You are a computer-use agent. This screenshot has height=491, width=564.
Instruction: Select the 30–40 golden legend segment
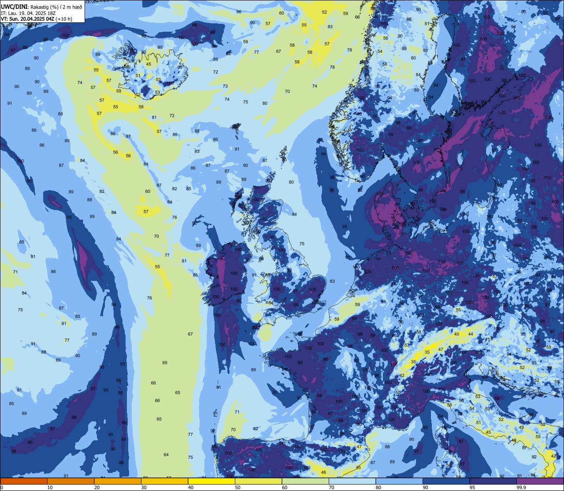(x=164, y=481)
